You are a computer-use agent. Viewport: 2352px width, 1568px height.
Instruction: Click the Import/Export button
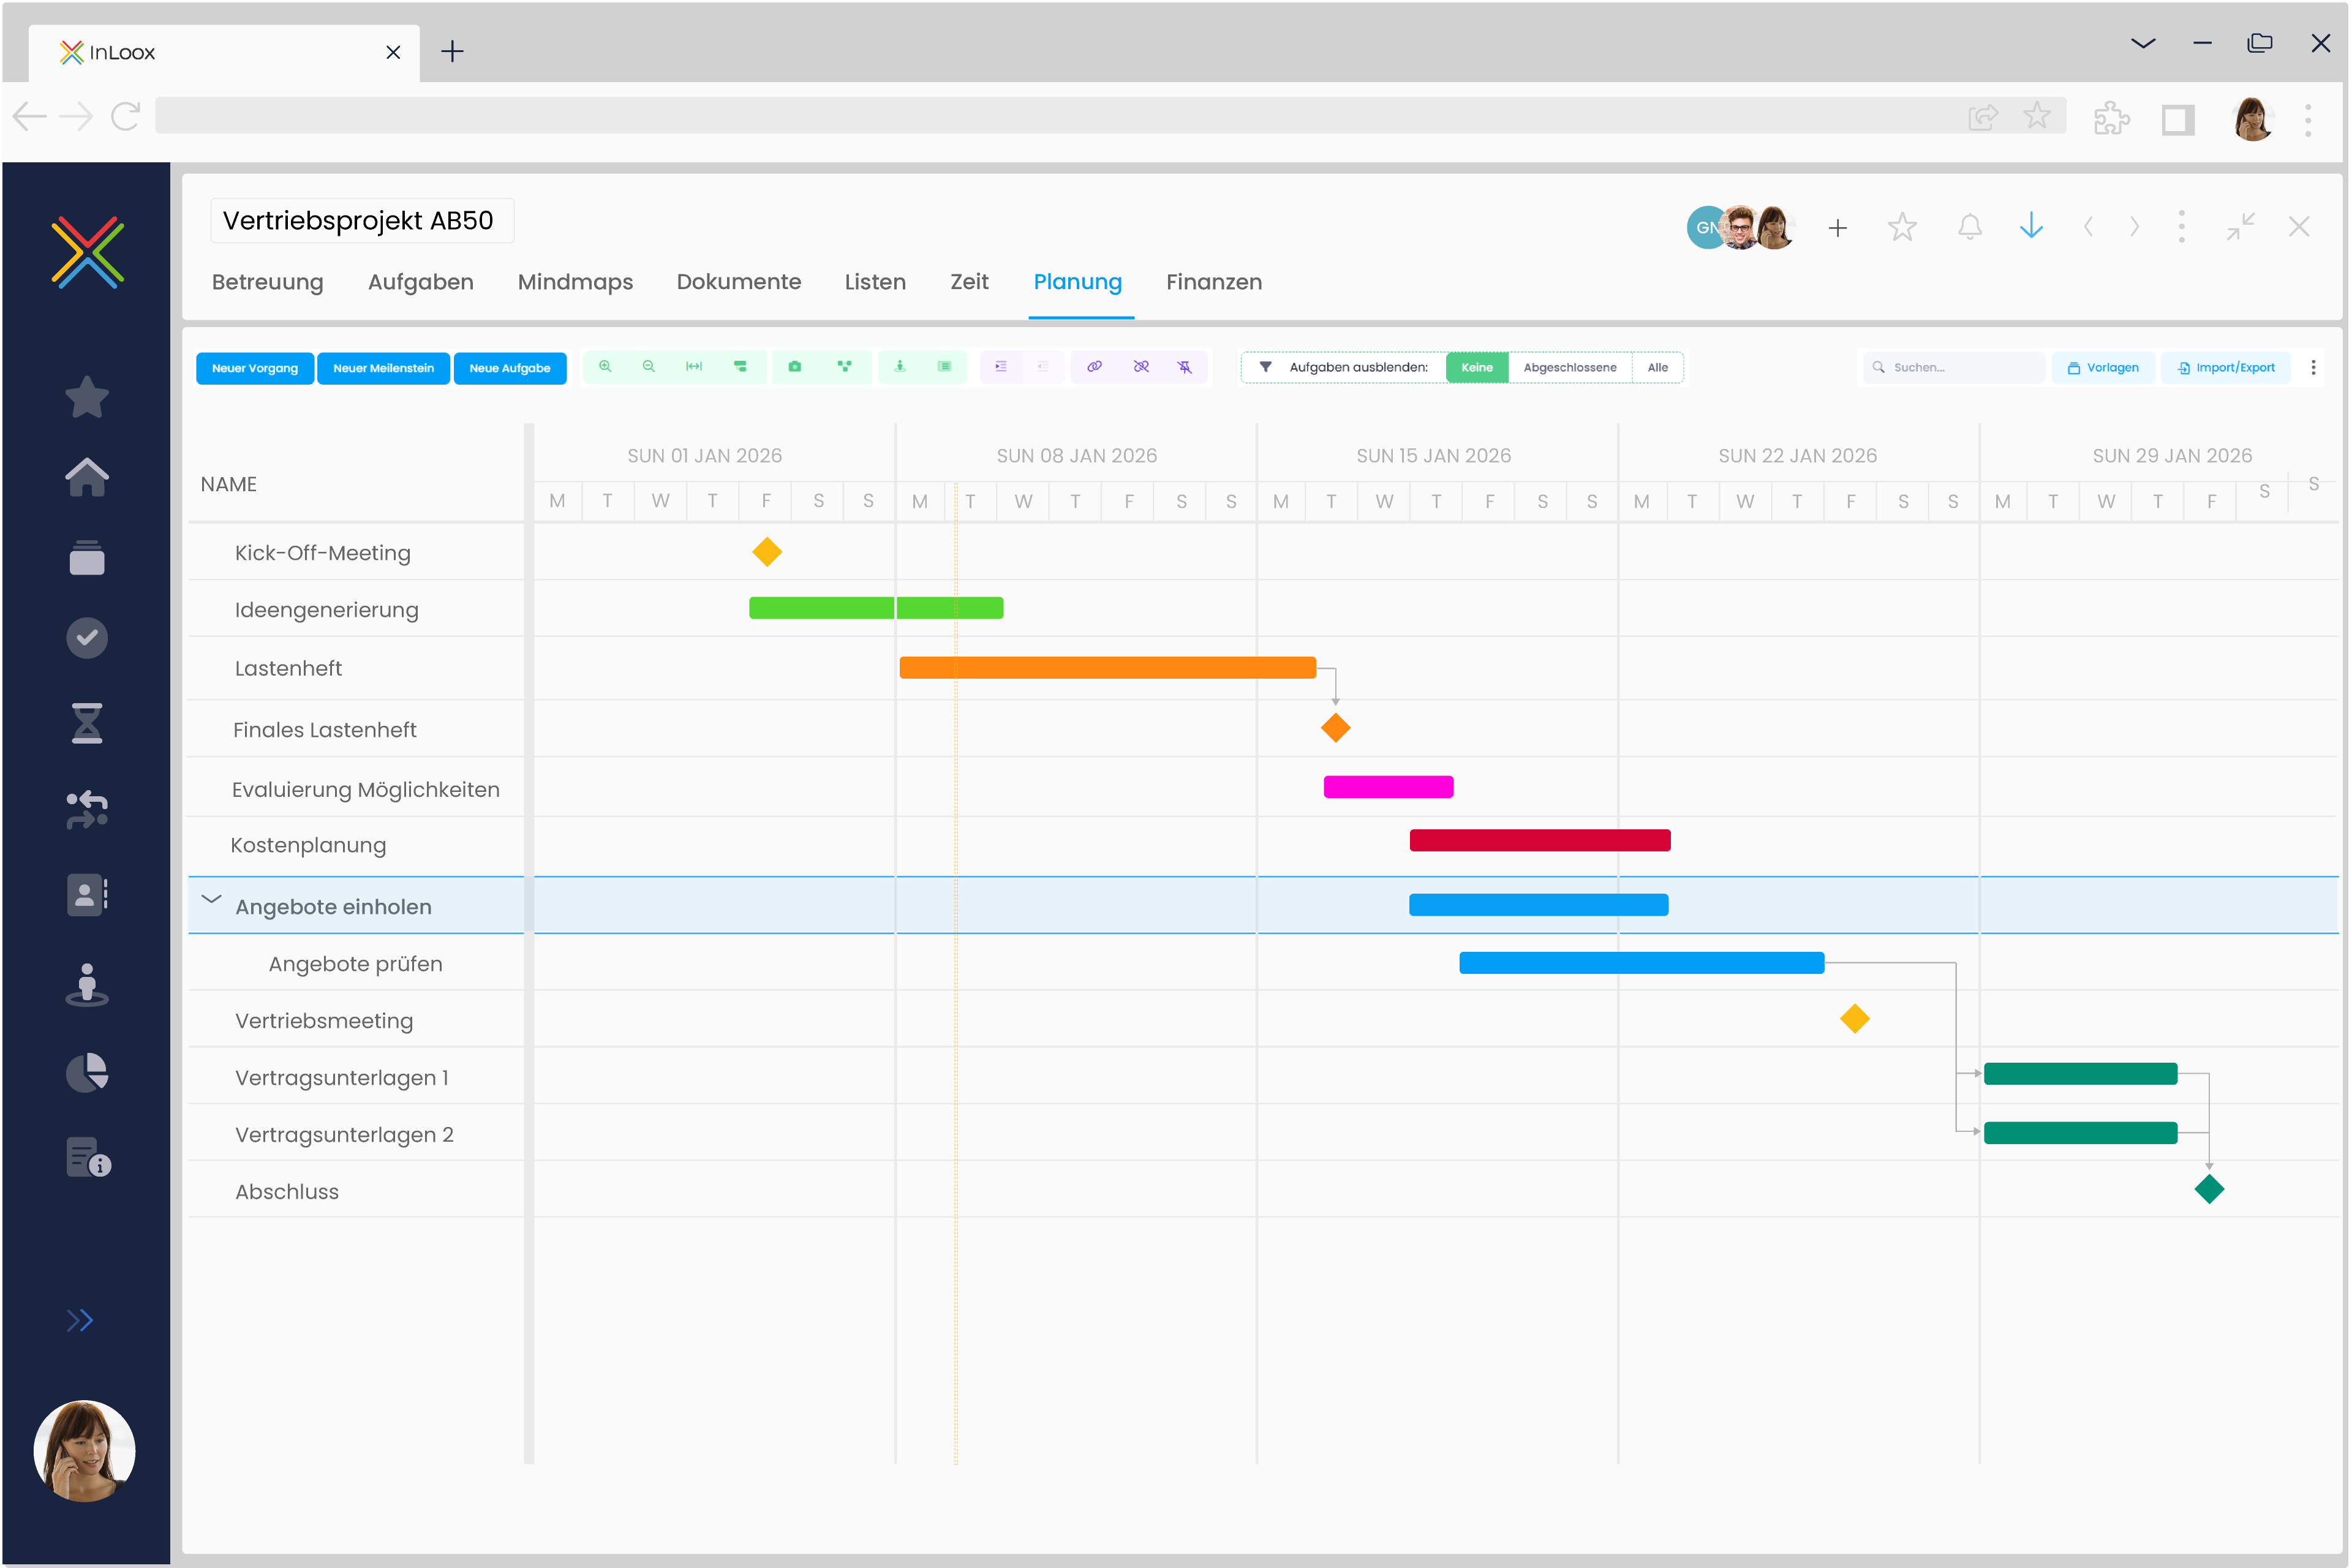(x=2226, y=368)
